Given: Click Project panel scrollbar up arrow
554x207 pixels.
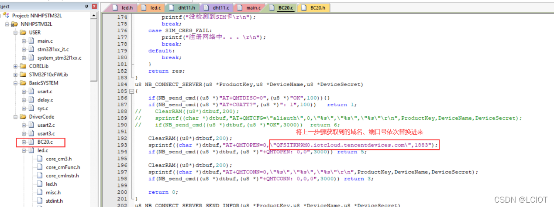Looking at the screenshot, I should pos(94,15).
